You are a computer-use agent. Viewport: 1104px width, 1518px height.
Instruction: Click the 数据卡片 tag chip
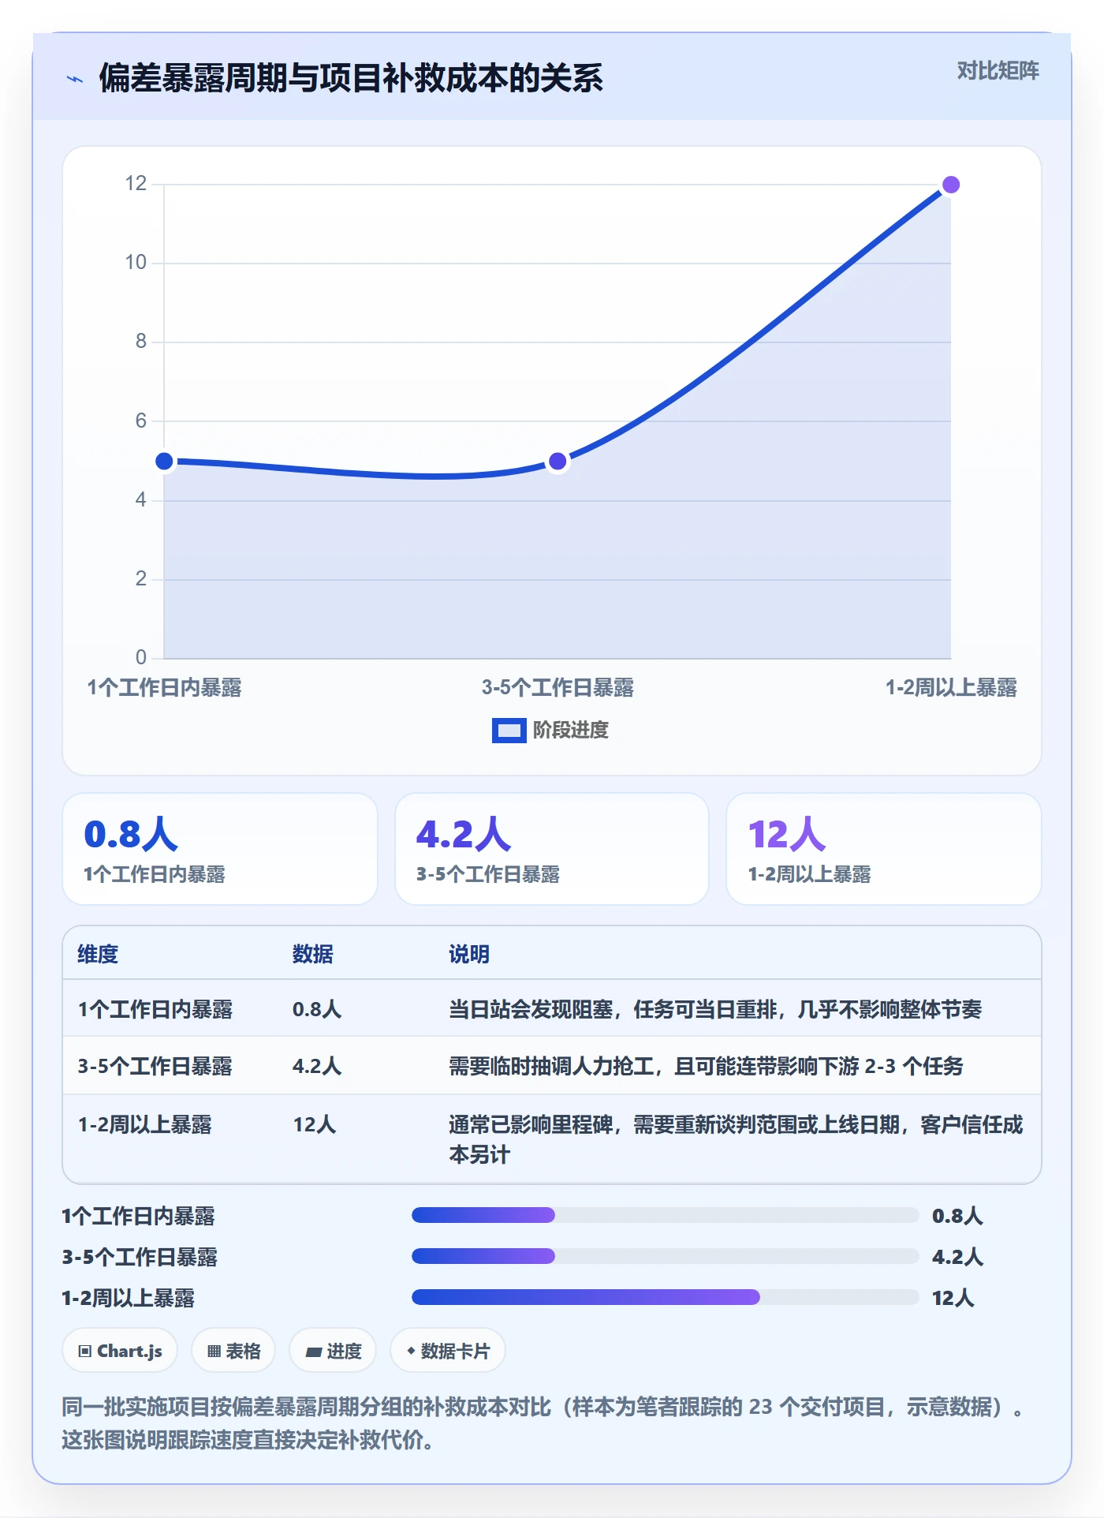[448, 1351]
